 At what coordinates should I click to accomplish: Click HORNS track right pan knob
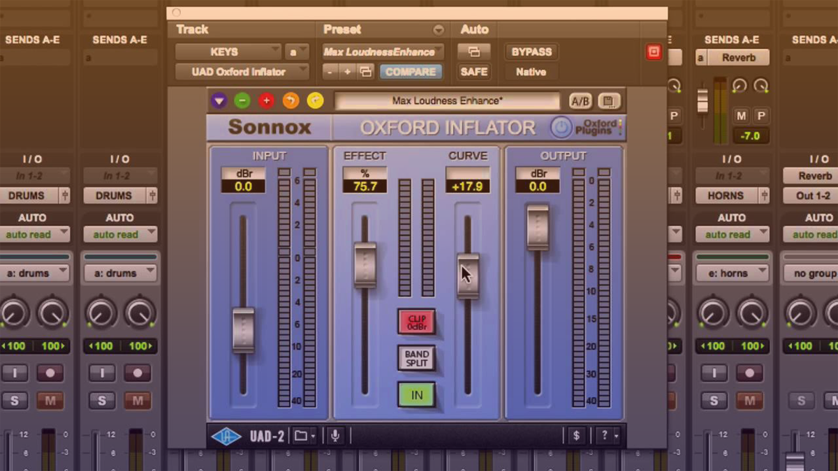coord(752,314)
